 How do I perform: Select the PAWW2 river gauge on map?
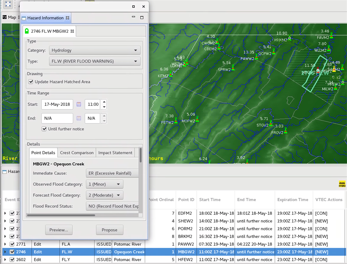point(256,57)
